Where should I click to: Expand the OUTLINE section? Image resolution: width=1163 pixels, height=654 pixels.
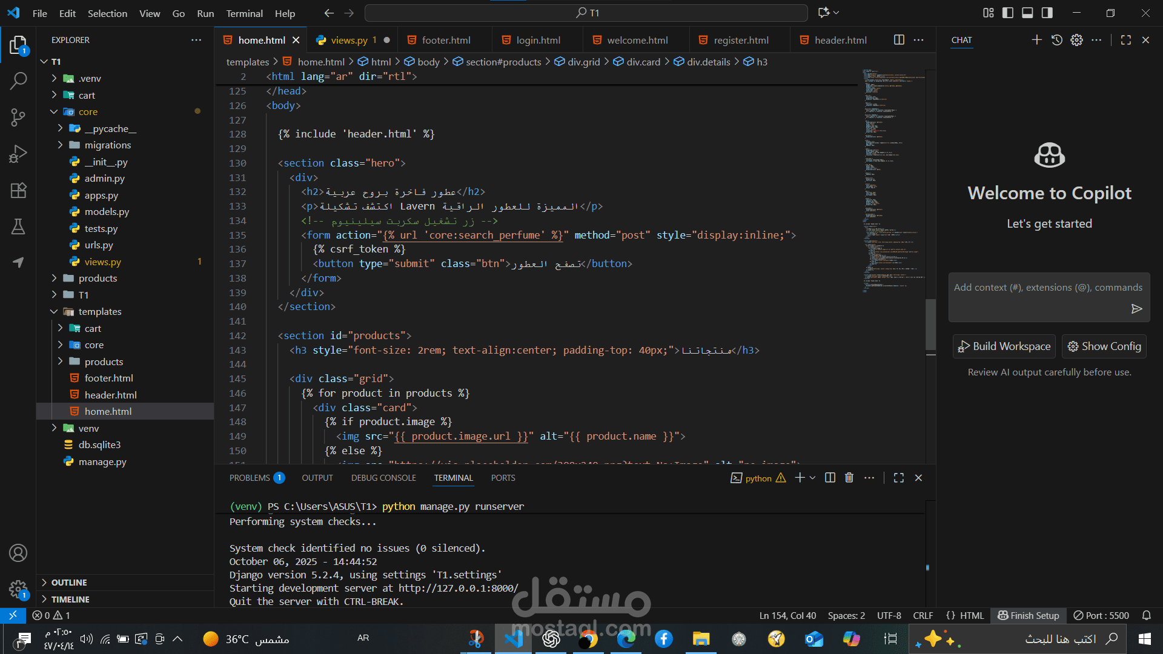click(x=68, y=583)
